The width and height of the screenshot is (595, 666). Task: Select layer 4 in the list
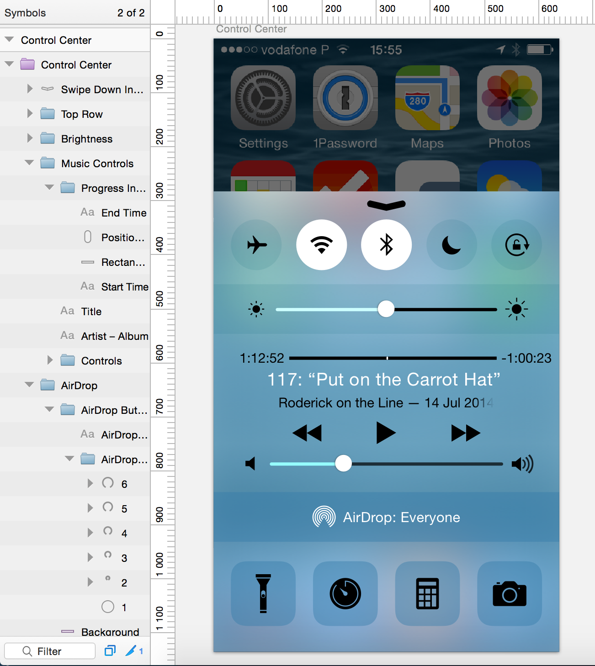(75, 534)
